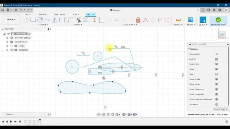Select the Circle sketch tool

pyautogui.click(x=40, y=20)
